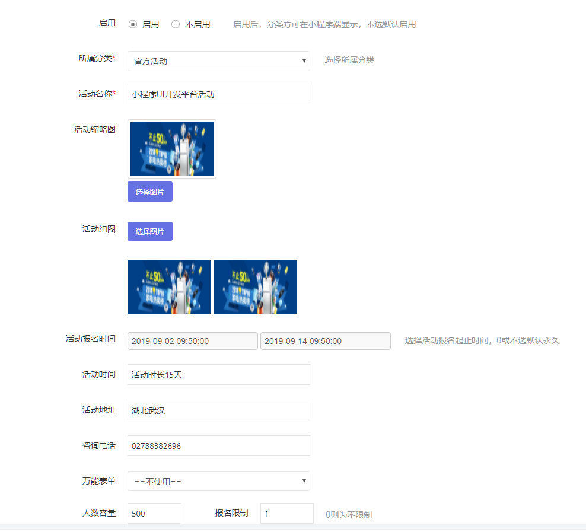The image size is (586, 532).
Task: Click the 活动名称 input field
Action: pyautogui.click(x=219, y=94)
